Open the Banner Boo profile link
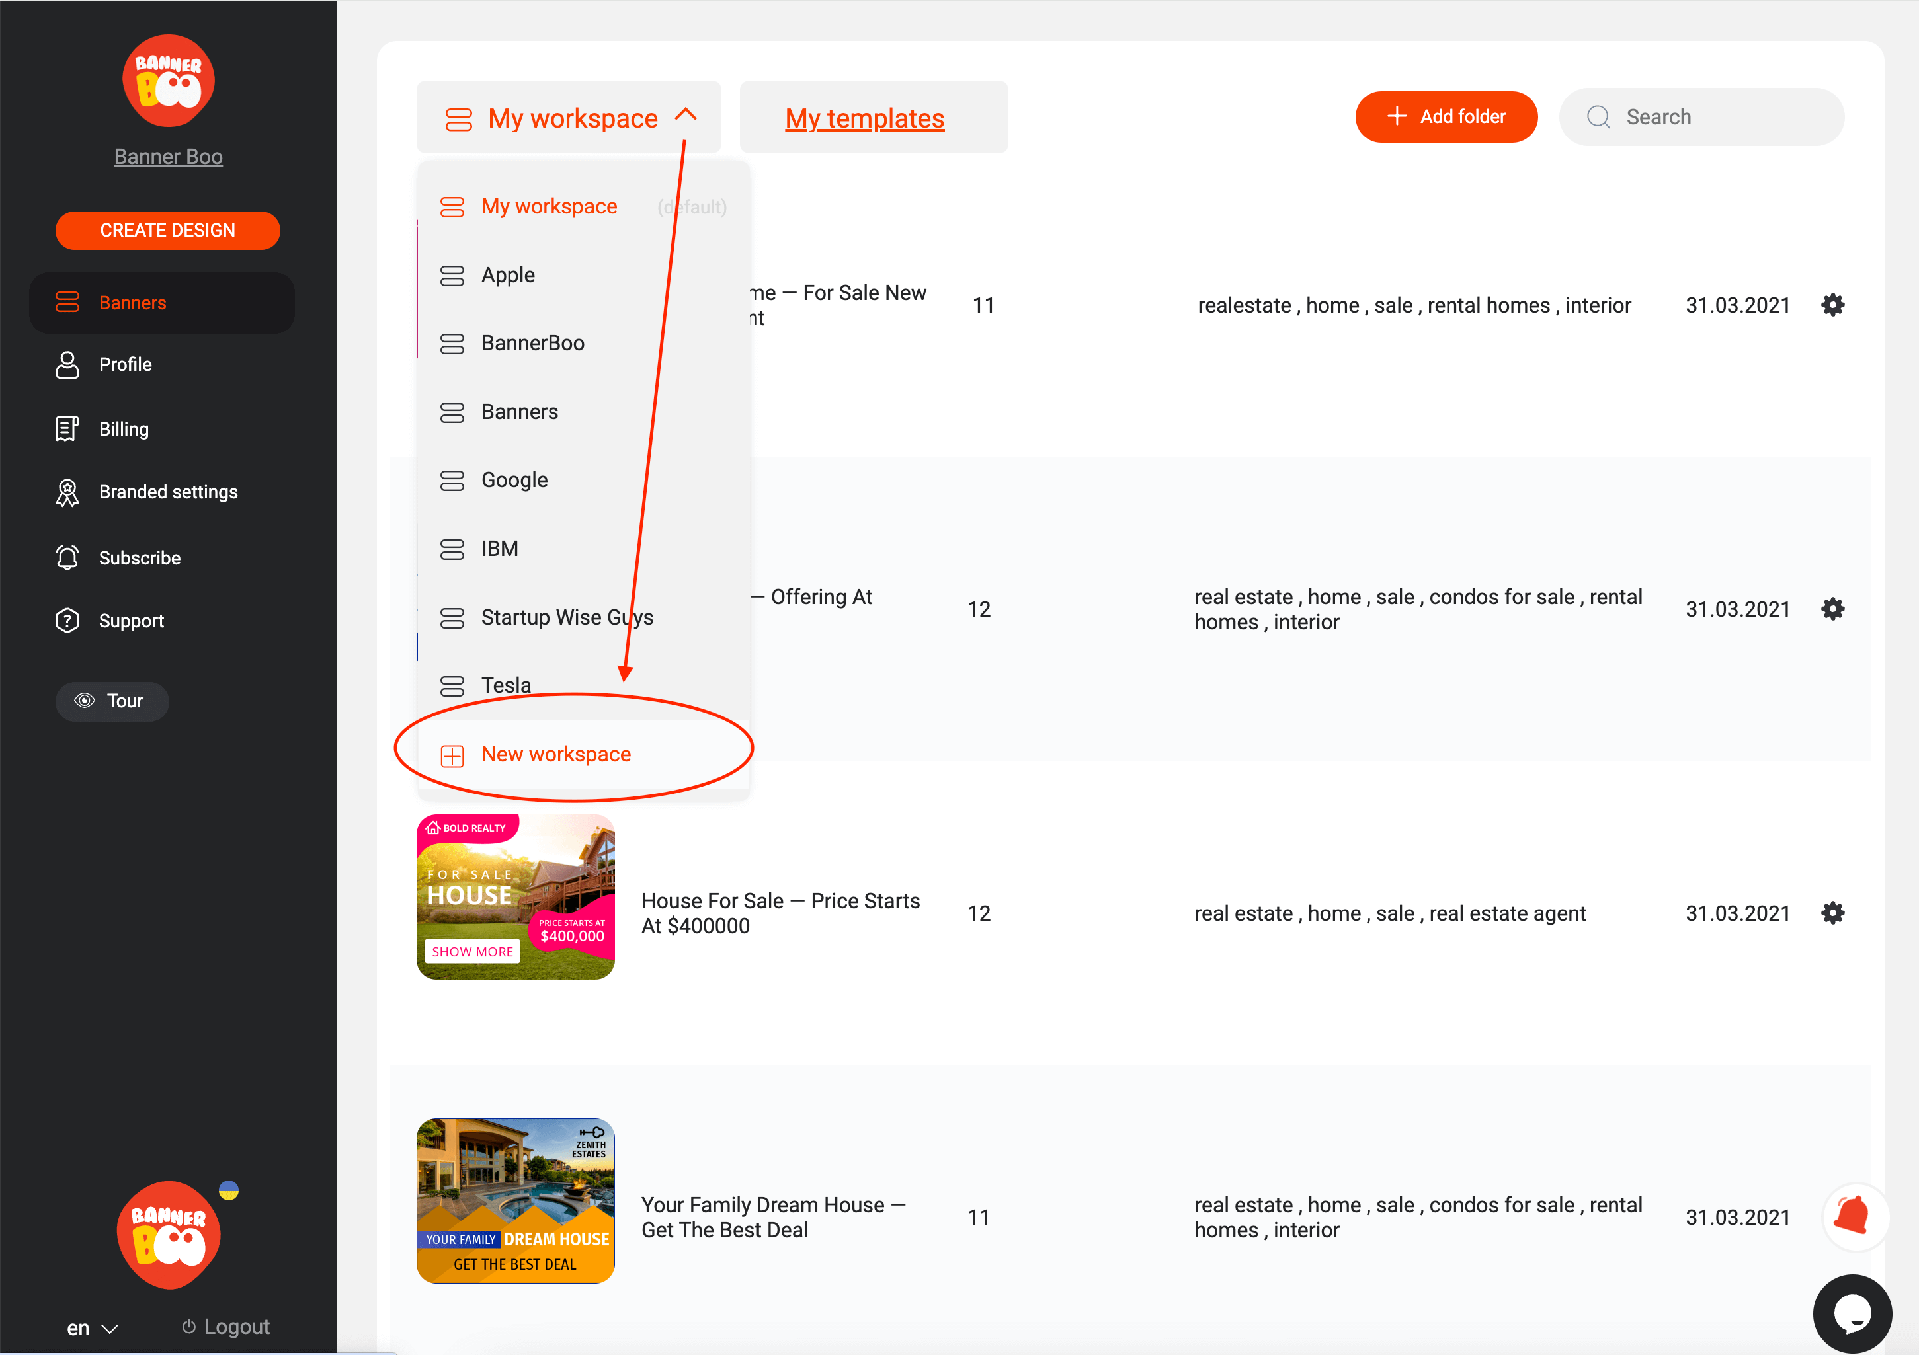Viewport: 1919px width, 1355px height. coord(168,156)
